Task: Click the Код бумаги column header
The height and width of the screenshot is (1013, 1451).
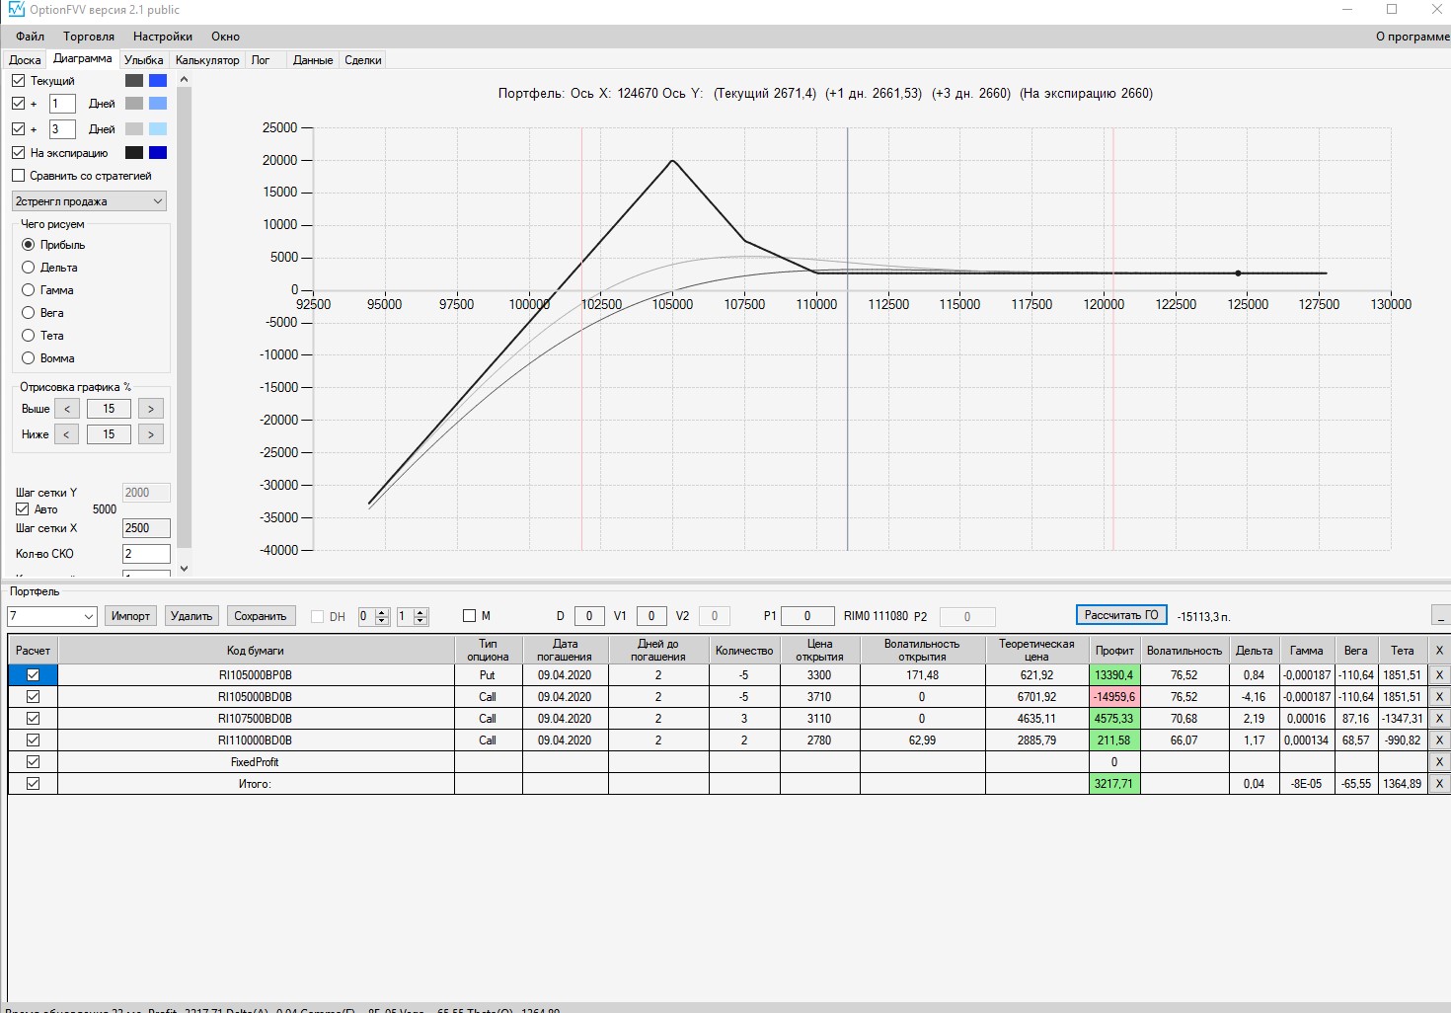Action: point(256,651)
